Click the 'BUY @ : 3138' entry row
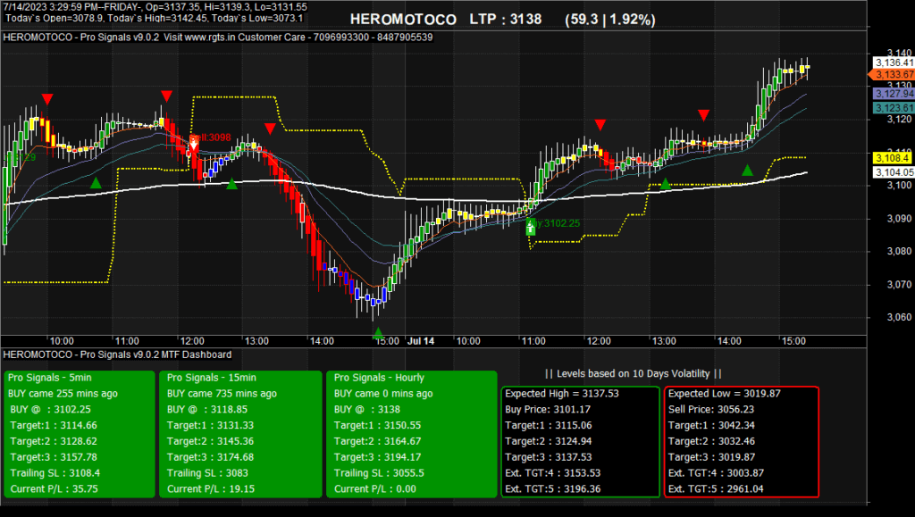The image size is (915, 517). point(367,409)
